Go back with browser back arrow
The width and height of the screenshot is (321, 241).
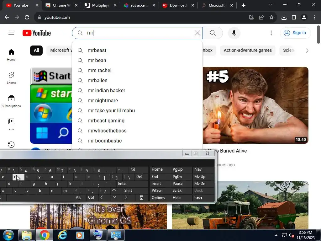click(x=7, y=18)
